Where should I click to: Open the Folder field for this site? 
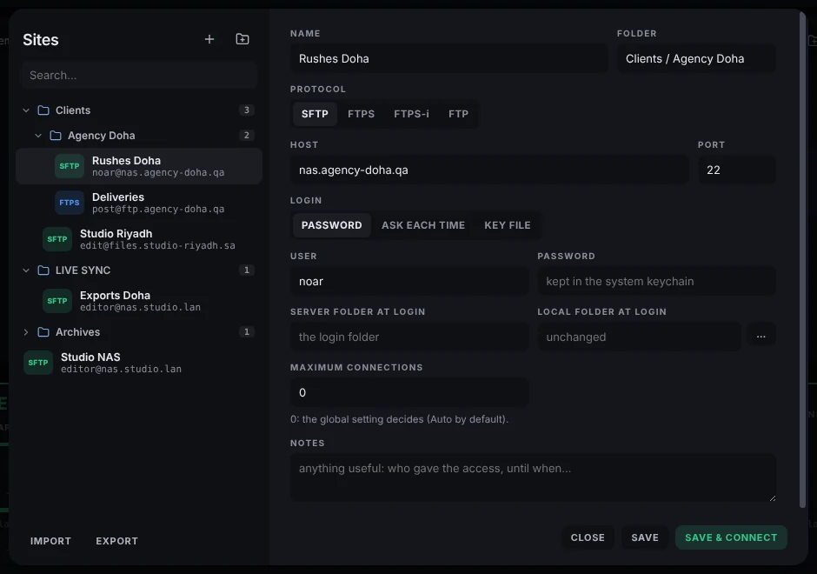[x=696, y=59]
